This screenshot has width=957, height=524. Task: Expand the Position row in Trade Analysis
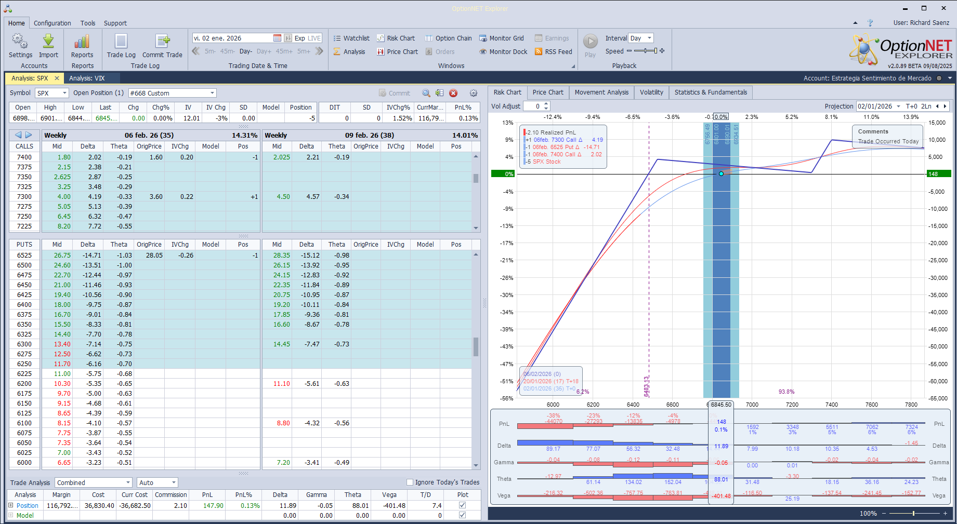click(11, 505)
